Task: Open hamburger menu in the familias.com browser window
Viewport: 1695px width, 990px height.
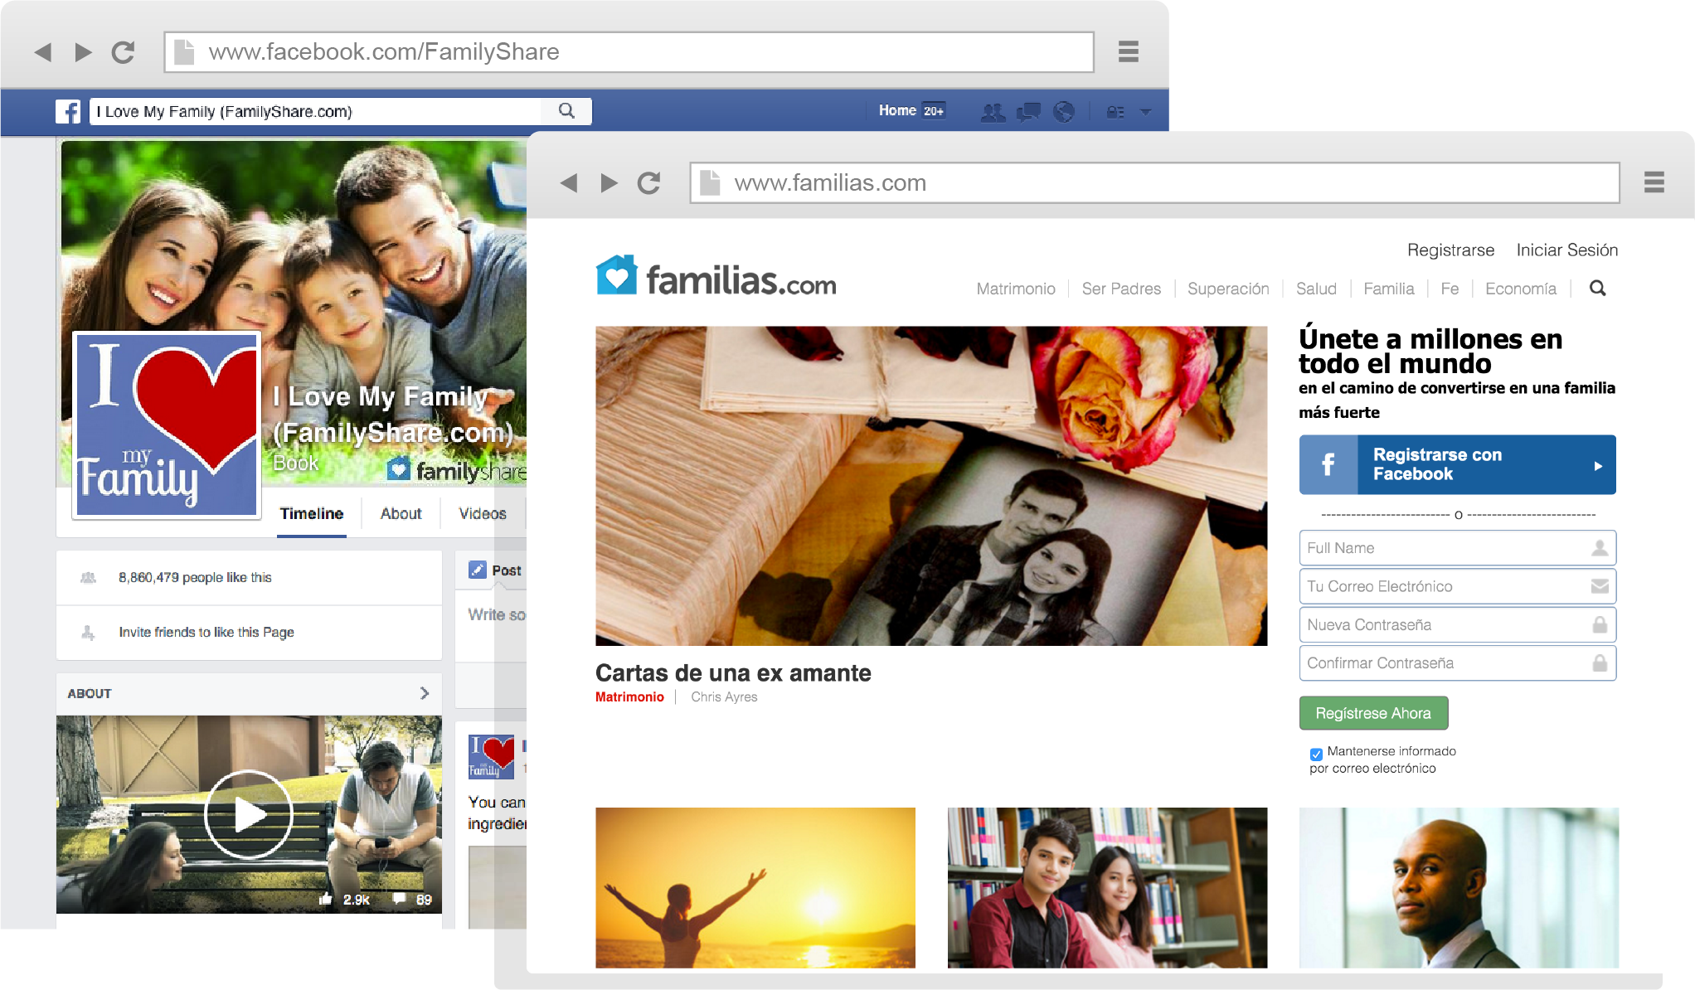Action: tap(1654, 182)
